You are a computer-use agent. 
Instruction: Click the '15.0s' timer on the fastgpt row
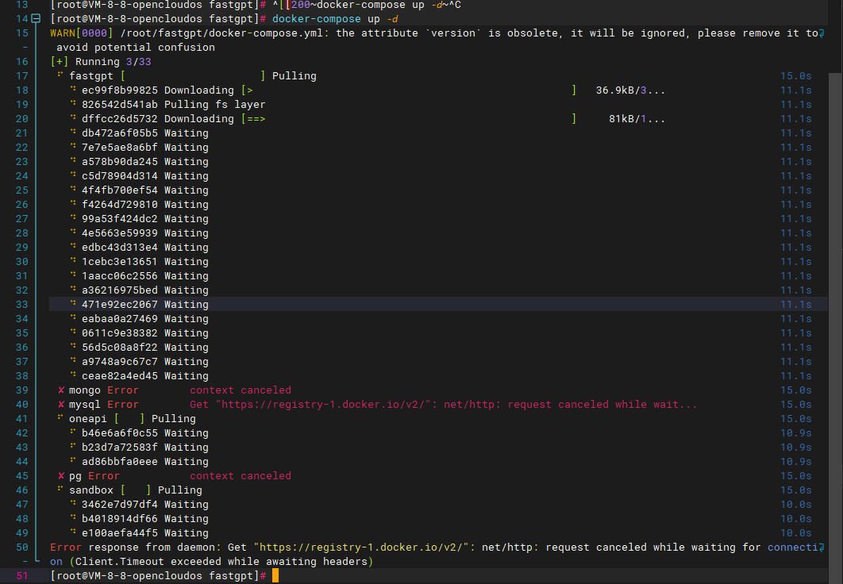pyautogui.click(x=795, y=75)
